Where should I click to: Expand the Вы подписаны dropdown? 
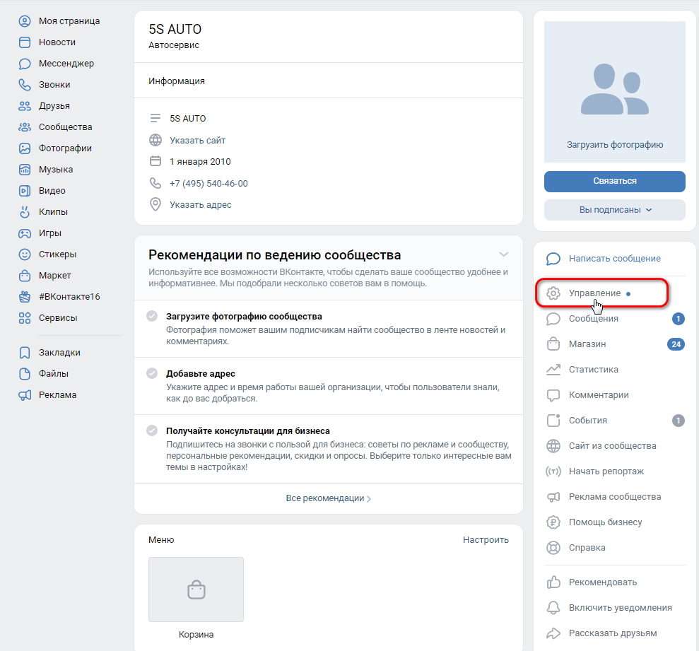[x=615, y=209]
